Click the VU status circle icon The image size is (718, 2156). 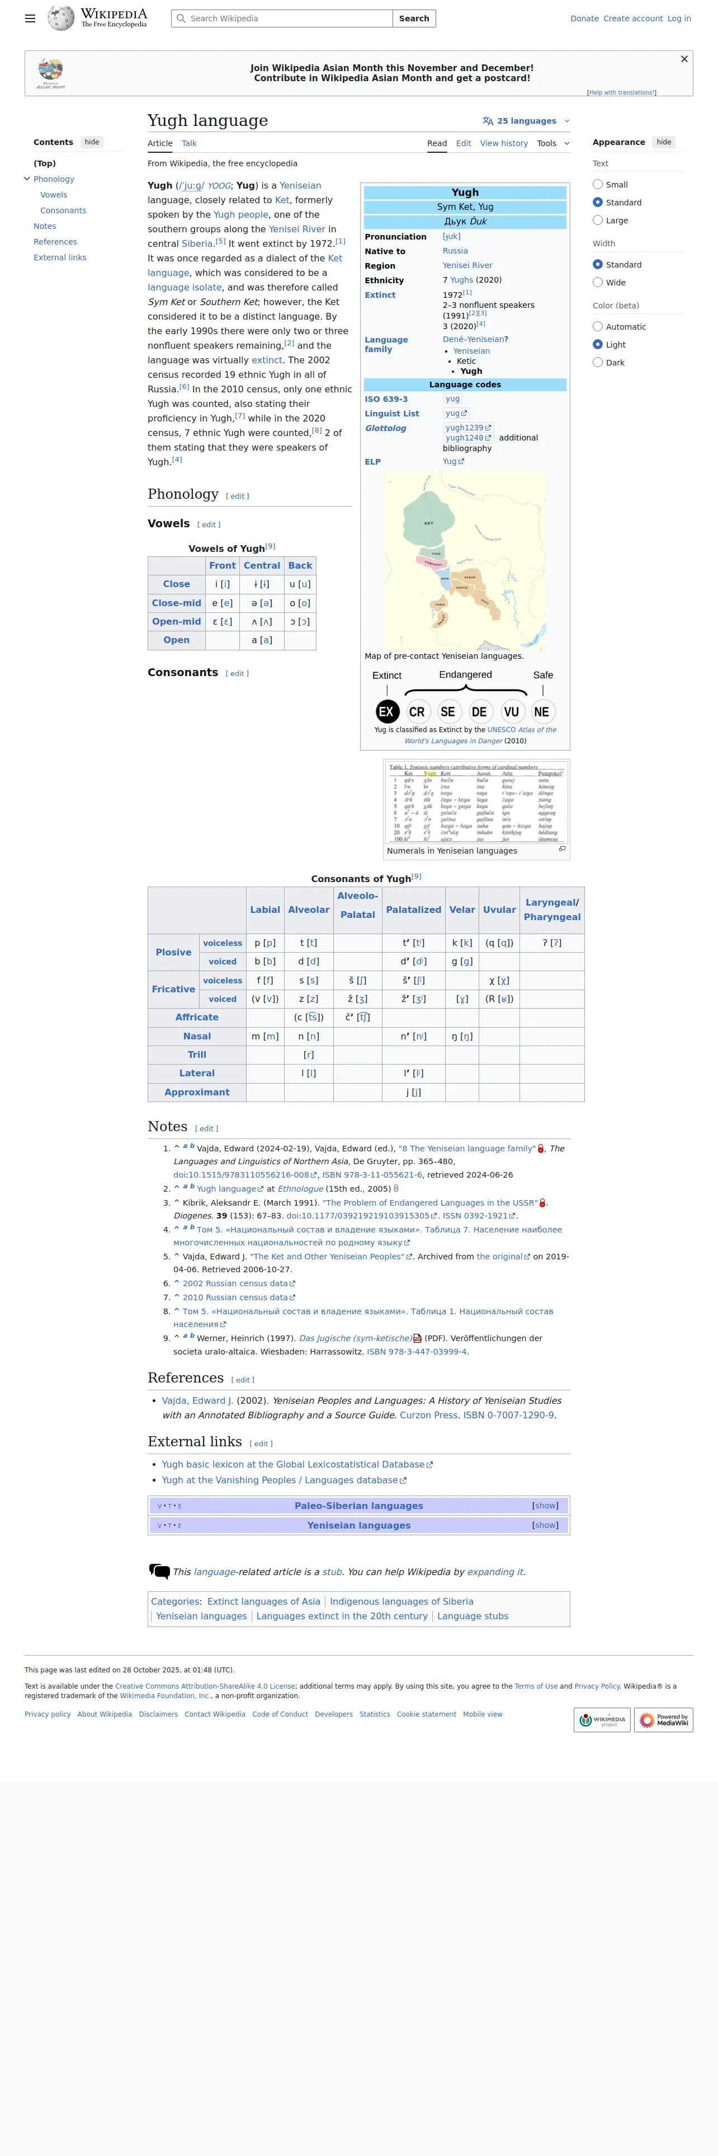click(512, 711)
